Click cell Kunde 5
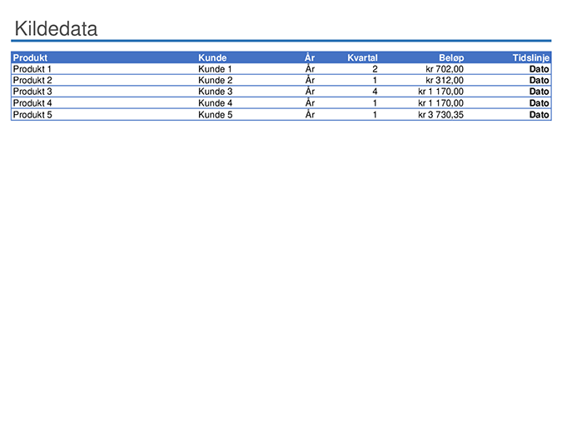This screenshot has height=433, width=562. tap(216, 115)
